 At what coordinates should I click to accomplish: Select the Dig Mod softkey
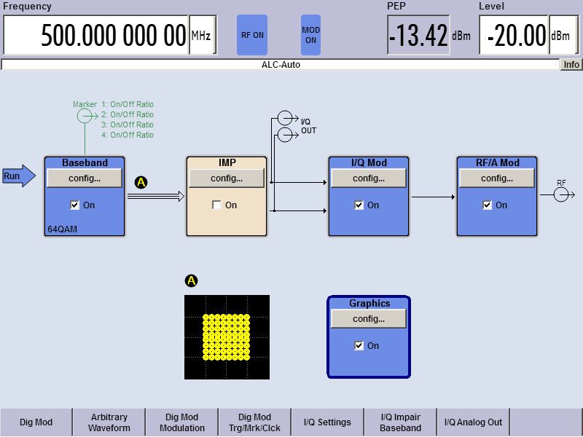click(x=36, y=422)
